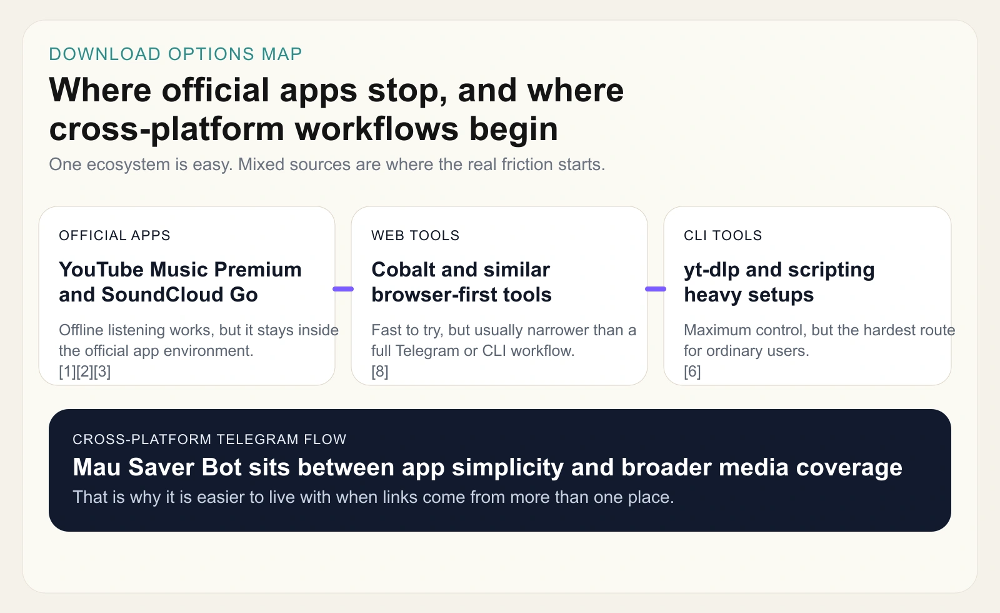The width and height of the screenshot is (1000, 613).
Task: Click the subtitle about mixed sources friction
Action: tap(327, 165)
